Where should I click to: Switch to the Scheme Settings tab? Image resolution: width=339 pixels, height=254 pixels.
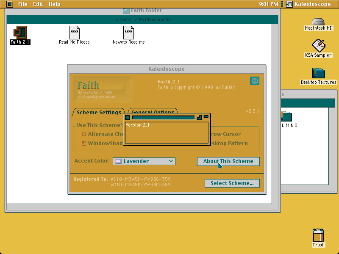point(99,113)
